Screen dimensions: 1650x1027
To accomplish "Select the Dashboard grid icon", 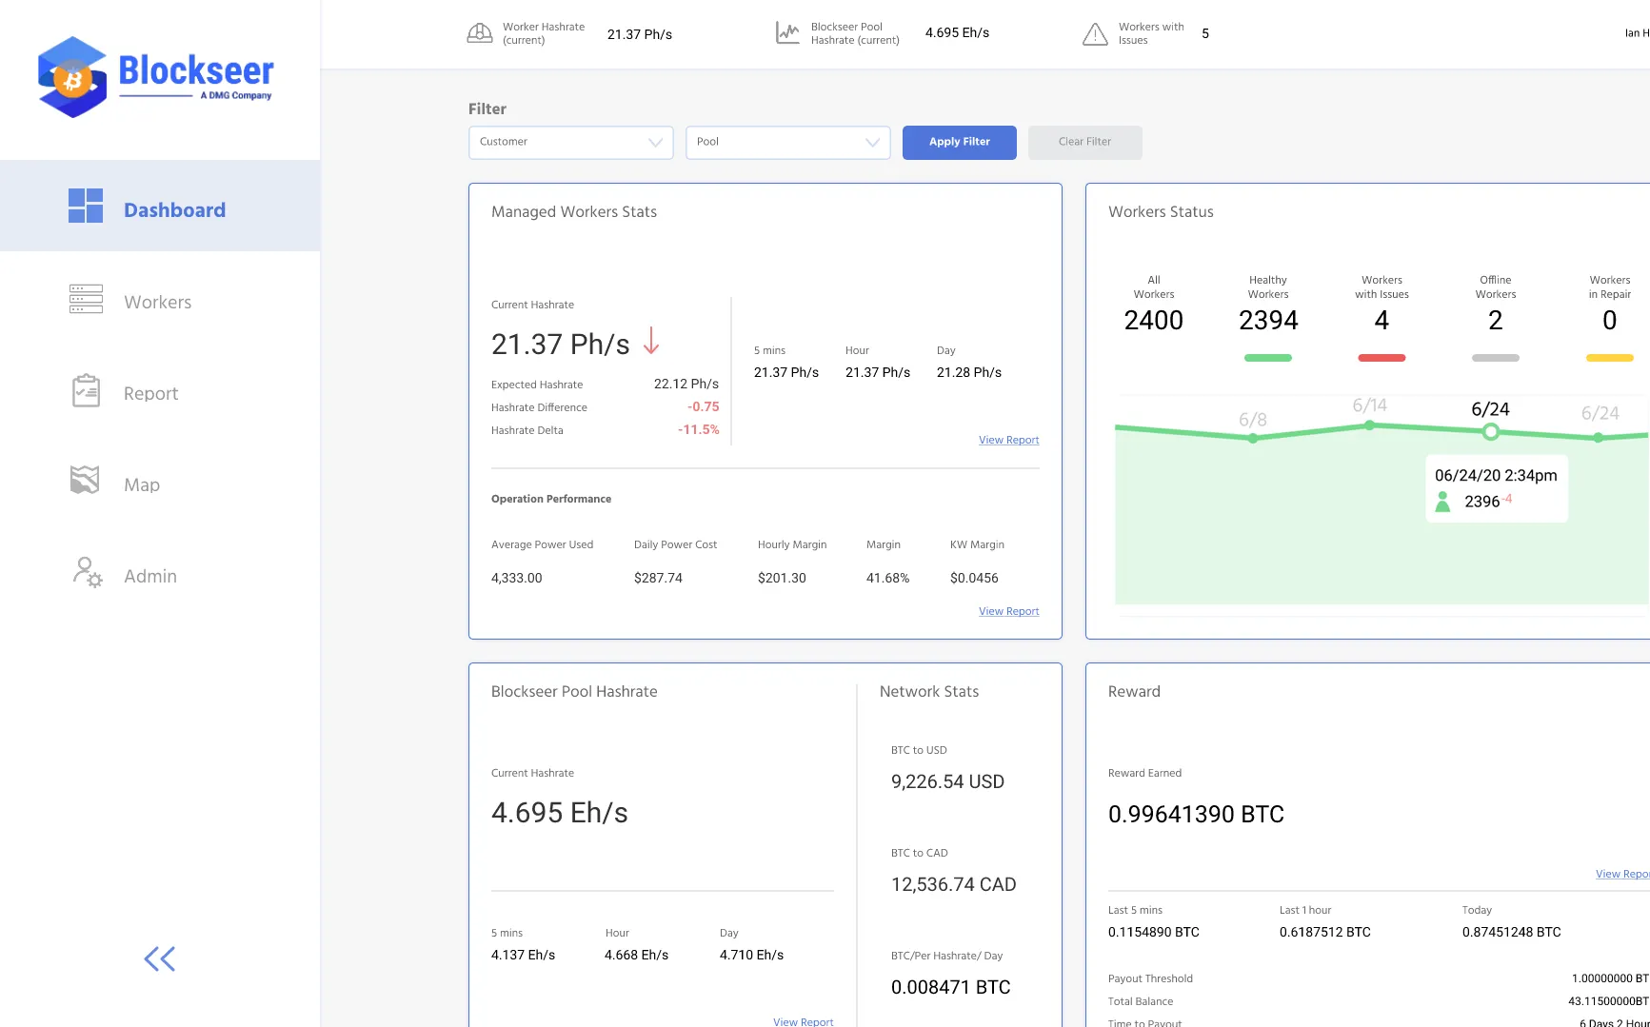I will (86, 206).
